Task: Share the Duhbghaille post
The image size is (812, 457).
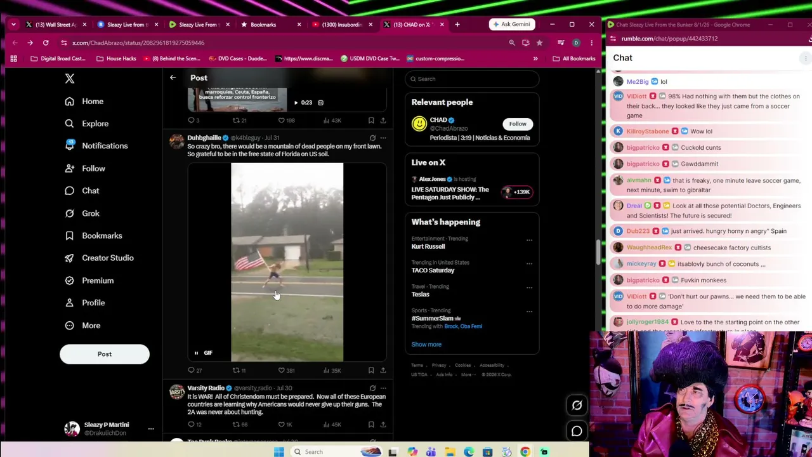Action: pos(383,370)
